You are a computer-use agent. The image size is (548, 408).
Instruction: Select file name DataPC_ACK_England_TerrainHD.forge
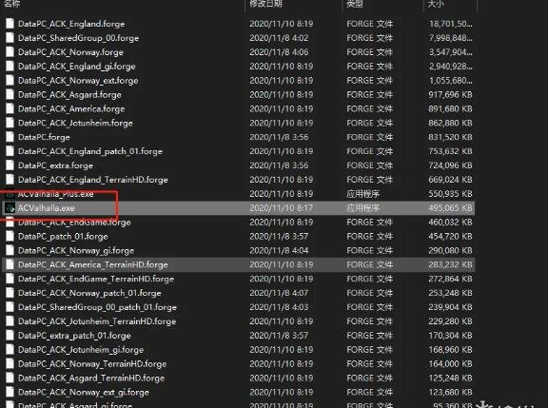pos(93,180)
